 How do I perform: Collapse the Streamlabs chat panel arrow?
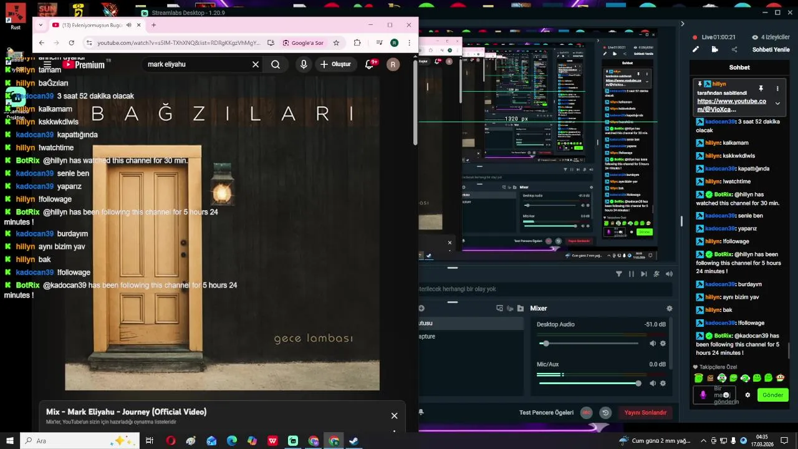[x=682, y=24]
